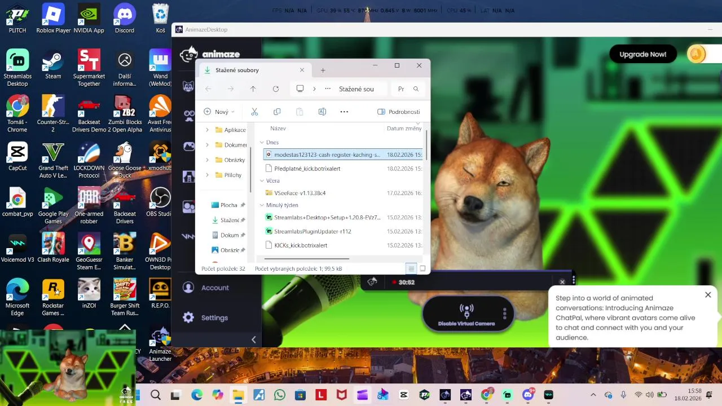Expand the Dokumenty folder tree node

207,145
